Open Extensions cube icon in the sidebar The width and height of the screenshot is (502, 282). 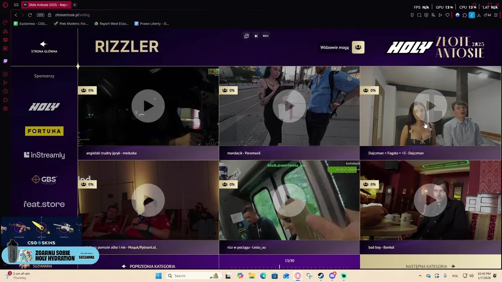(5, 100)
